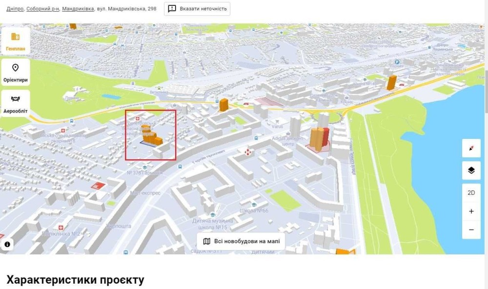Viewport: 488px width, 289px height.
Task: Switch to Орієнтири landmarks view
Action: click(15, 72)
